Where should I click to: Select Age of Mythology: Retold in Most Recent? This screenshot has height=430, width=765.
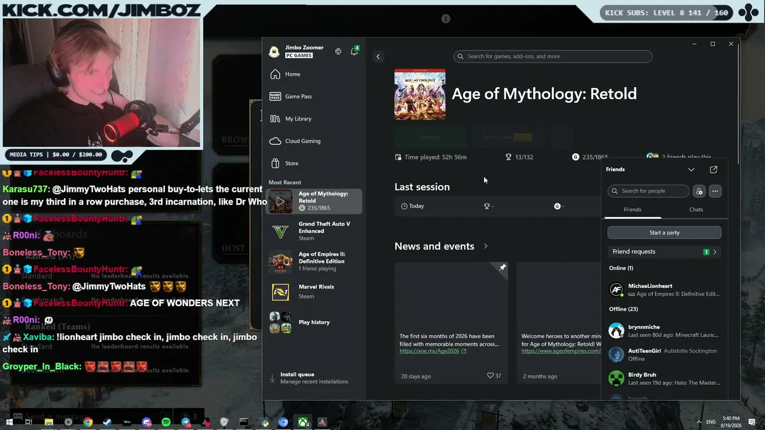click(314, 202)
